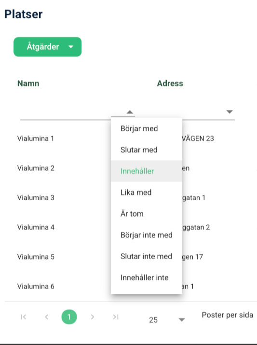
Task: Choose the highlighted 'Innehåller' option
Action: (x=147, y=171)
